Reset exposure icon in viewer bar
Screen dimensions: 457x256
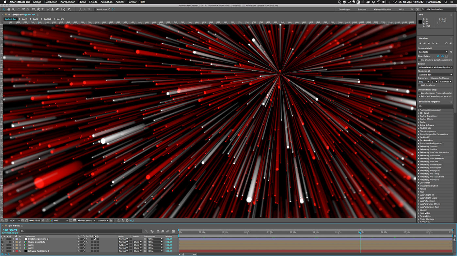tap(127, 220)
